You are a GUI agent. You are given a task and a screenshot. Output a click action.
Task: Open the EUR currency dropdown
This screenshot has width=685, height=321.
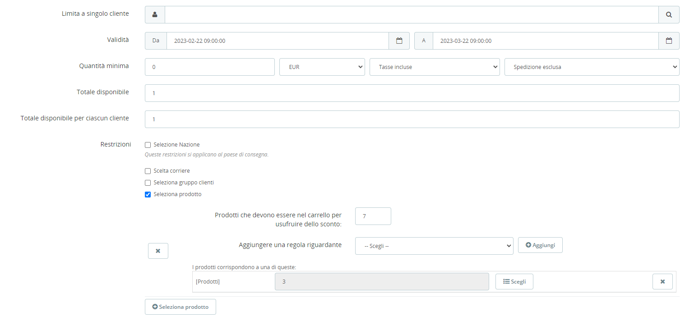tap(322, 67)
